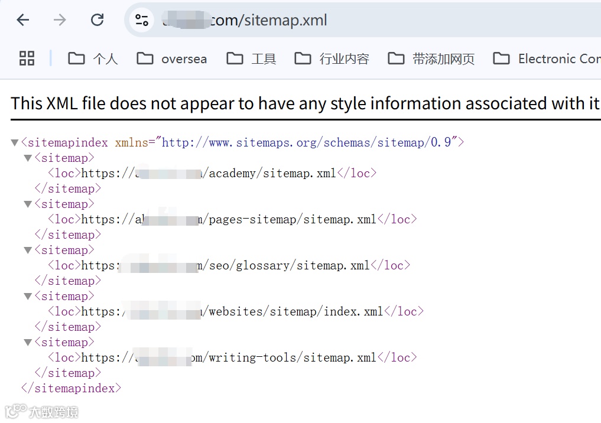
Task: Collapse the sitemap node containing pages-sitemap/sitemap.xml
Action: pos(28,204)
